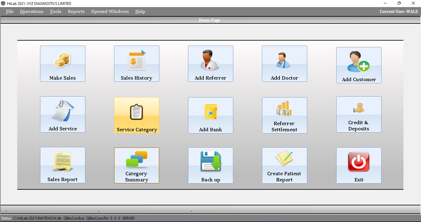Select the Add Doctor icon

click(x=284, y=60)
